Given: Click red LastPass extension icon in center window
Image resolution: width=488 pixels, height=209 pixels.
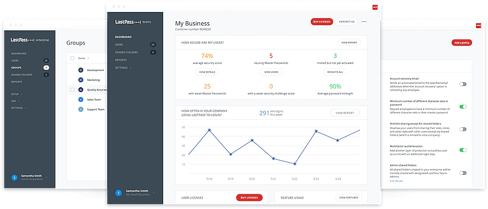Looking at the screenshot, I should click(375, 8).
